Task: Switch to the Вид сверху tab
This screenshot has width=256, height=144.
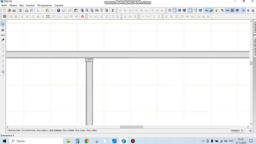Action: [x=42, y=130]
